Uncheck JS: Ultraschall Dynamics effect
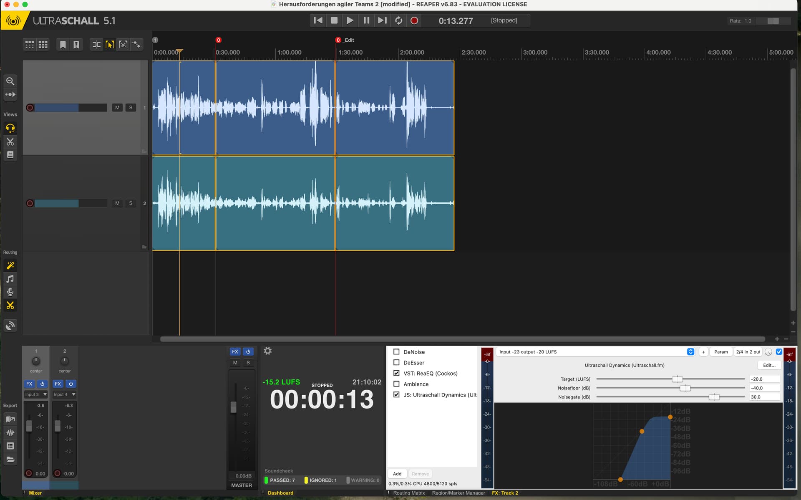 396,394
